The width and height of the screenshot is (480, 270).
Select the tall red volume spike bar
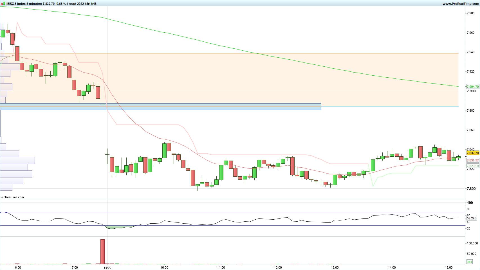[102, 252]
